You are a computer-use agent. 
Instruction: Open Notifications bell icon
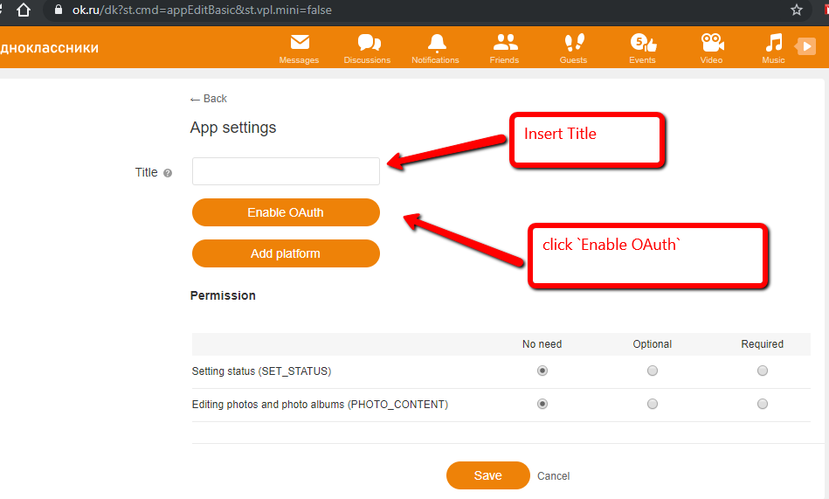point(436,43)
